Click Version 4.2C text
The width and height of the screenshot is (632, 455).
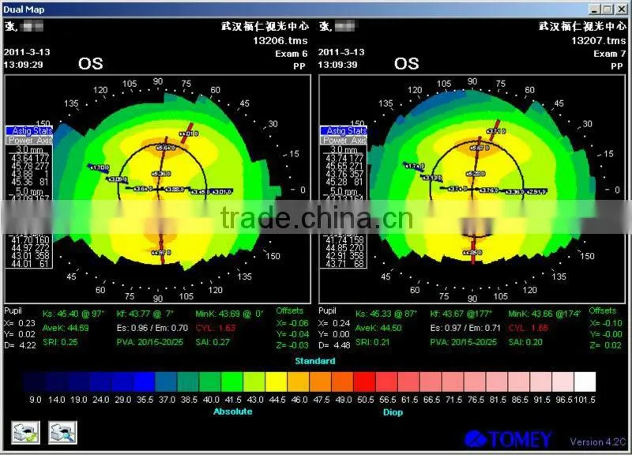coord(598,442)
